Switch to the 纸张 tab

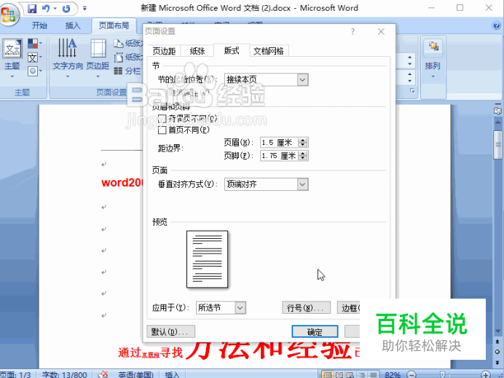point(197,51)
